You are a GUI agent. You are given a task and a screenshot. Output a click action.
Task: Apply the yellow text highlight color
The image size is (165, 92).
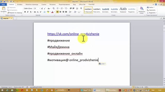48,12
